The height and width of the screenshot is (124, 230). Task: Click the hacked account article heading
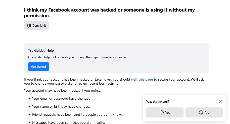(109, 13)
